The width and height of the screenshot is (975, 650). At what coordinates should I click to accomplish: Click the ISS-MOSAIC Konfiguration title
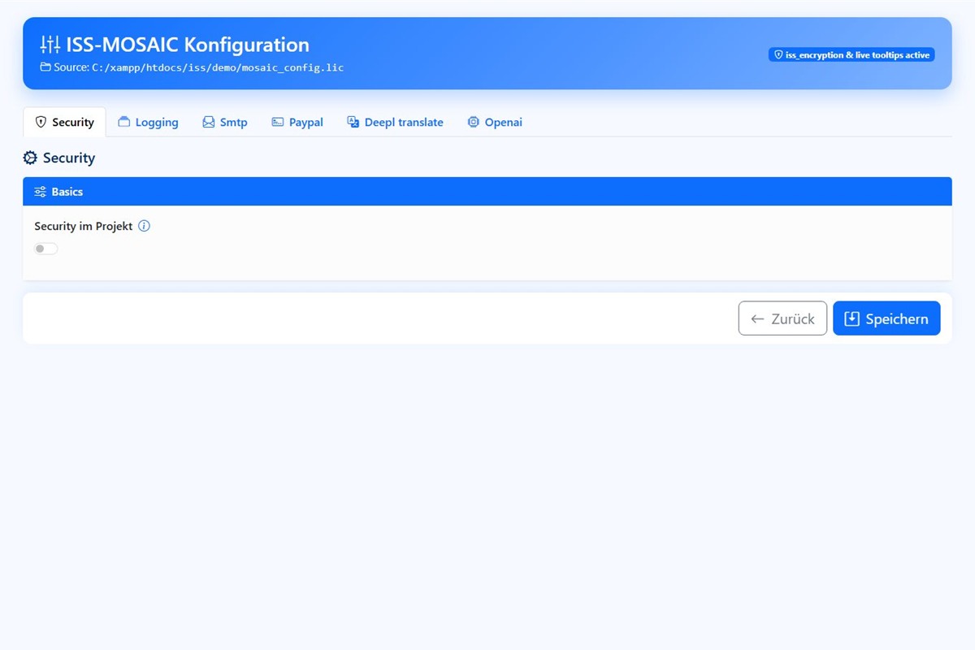click(x=188, y=45)
